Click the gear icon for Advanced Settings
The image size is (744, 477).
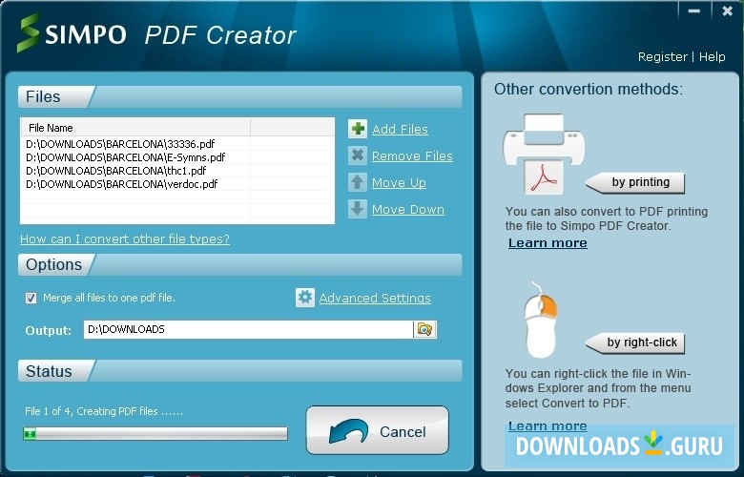pyautogui.click(x=304, y=298)
